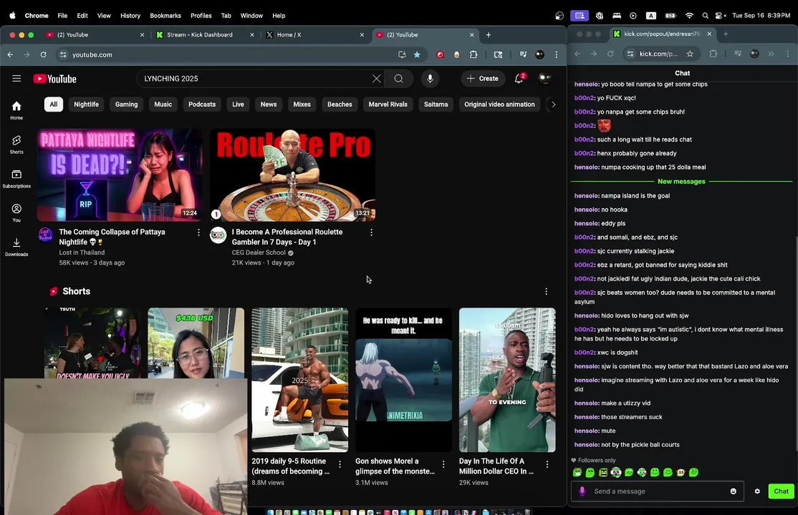Open macOS Spotlight search icon

[x=705, y=16]
